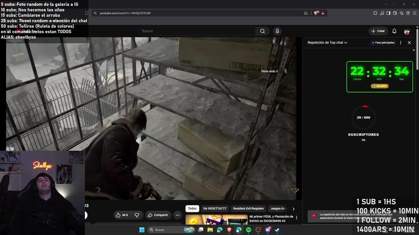
Task: Open browser extensions puzzle icon
Action: point(375,13)
